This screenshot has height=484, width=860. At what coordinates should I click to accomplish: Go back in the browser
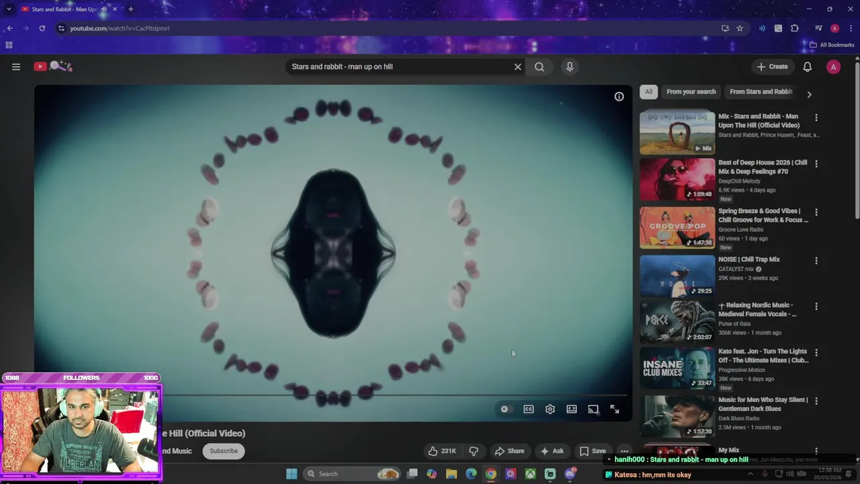point(9,28)
